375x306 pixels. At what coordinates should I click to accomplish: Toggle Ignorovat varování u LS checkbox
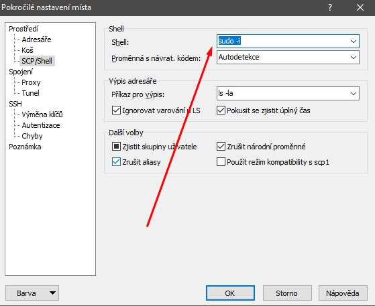(x=116, y=110)
